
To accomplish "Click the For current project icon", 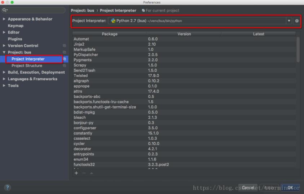I will pyautogui.click(x=143, y=10).
